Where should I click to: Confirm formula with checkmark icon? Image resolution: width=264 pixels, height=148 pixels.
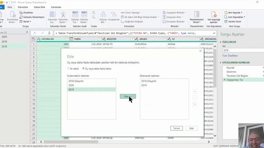tap(42, 33)
